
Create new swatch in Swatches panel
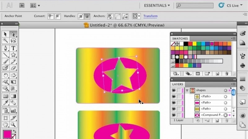coord(217,74)
